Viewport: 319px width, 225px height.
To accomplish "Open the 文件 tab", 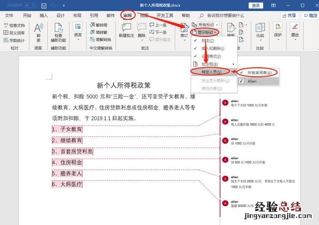I will coord(9,15).
